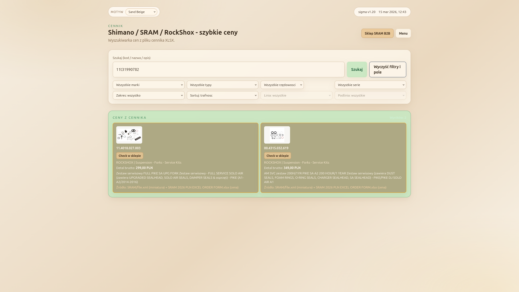Click the Szukaj (kod / nazwa / opis) label

tap(132, 58)
